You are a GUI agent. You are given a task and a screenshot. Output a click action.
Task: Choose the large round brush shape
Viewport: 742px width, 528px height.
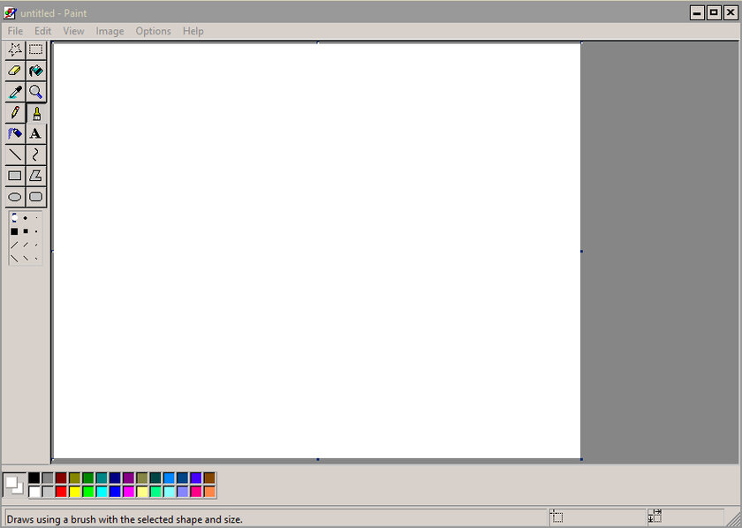14,218
